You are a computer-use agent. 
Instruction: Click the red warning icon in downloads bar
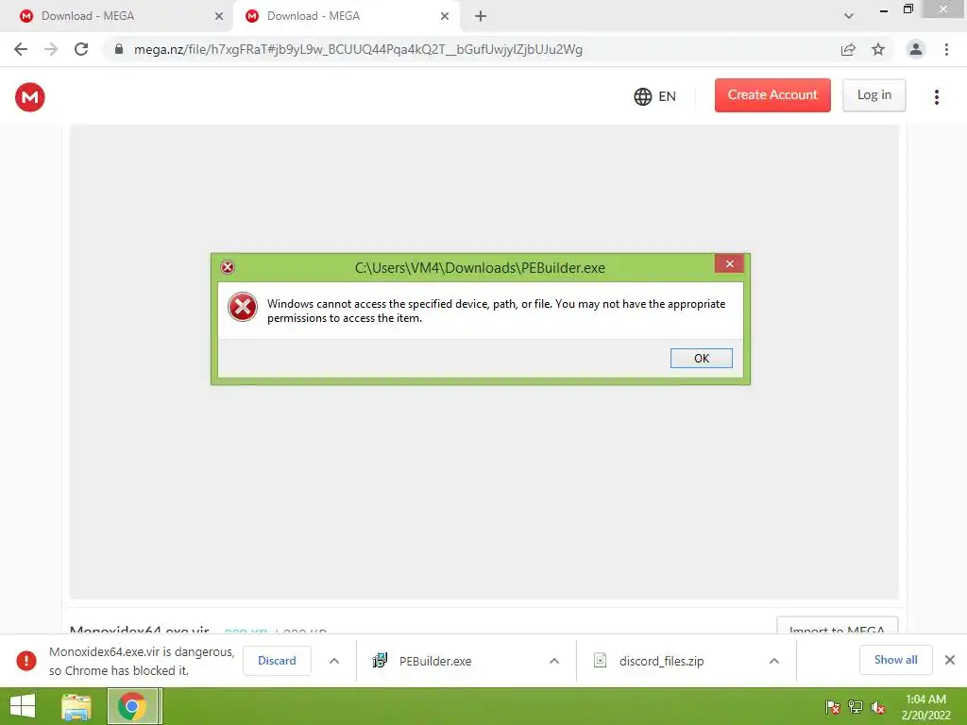click(25, 660)
